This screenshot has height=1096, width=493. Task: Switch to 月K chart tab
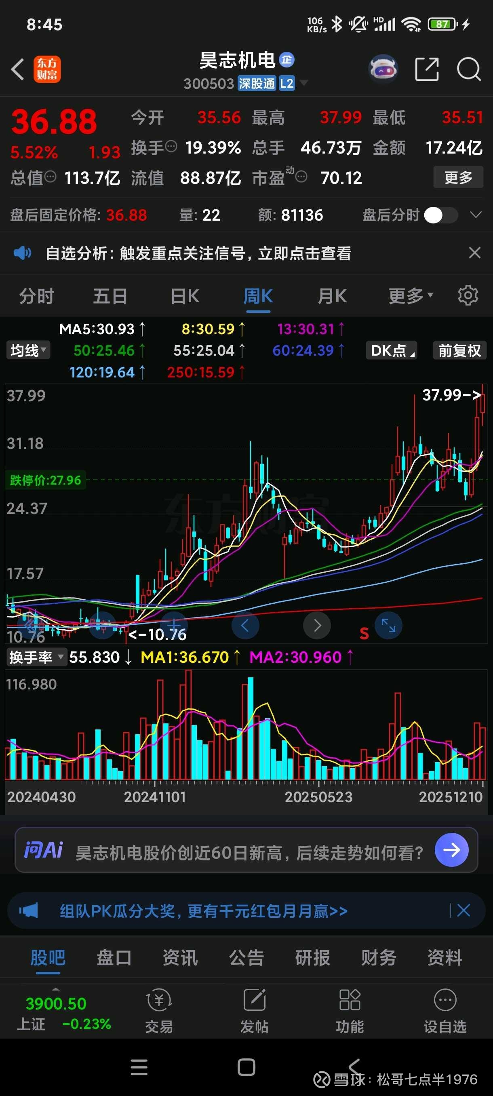click(332, 295)
